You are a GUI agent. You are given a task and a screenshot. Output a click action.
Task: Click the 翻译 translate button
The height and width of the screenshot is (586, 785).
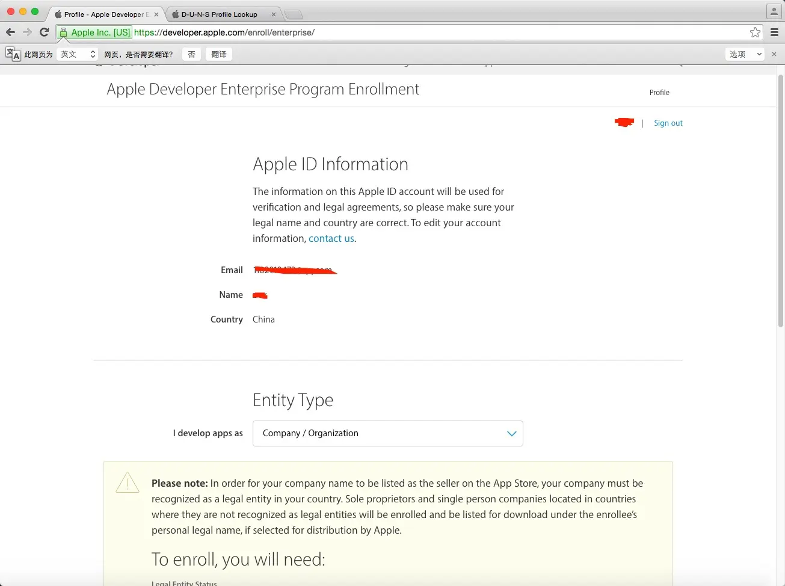pos(219,54)
